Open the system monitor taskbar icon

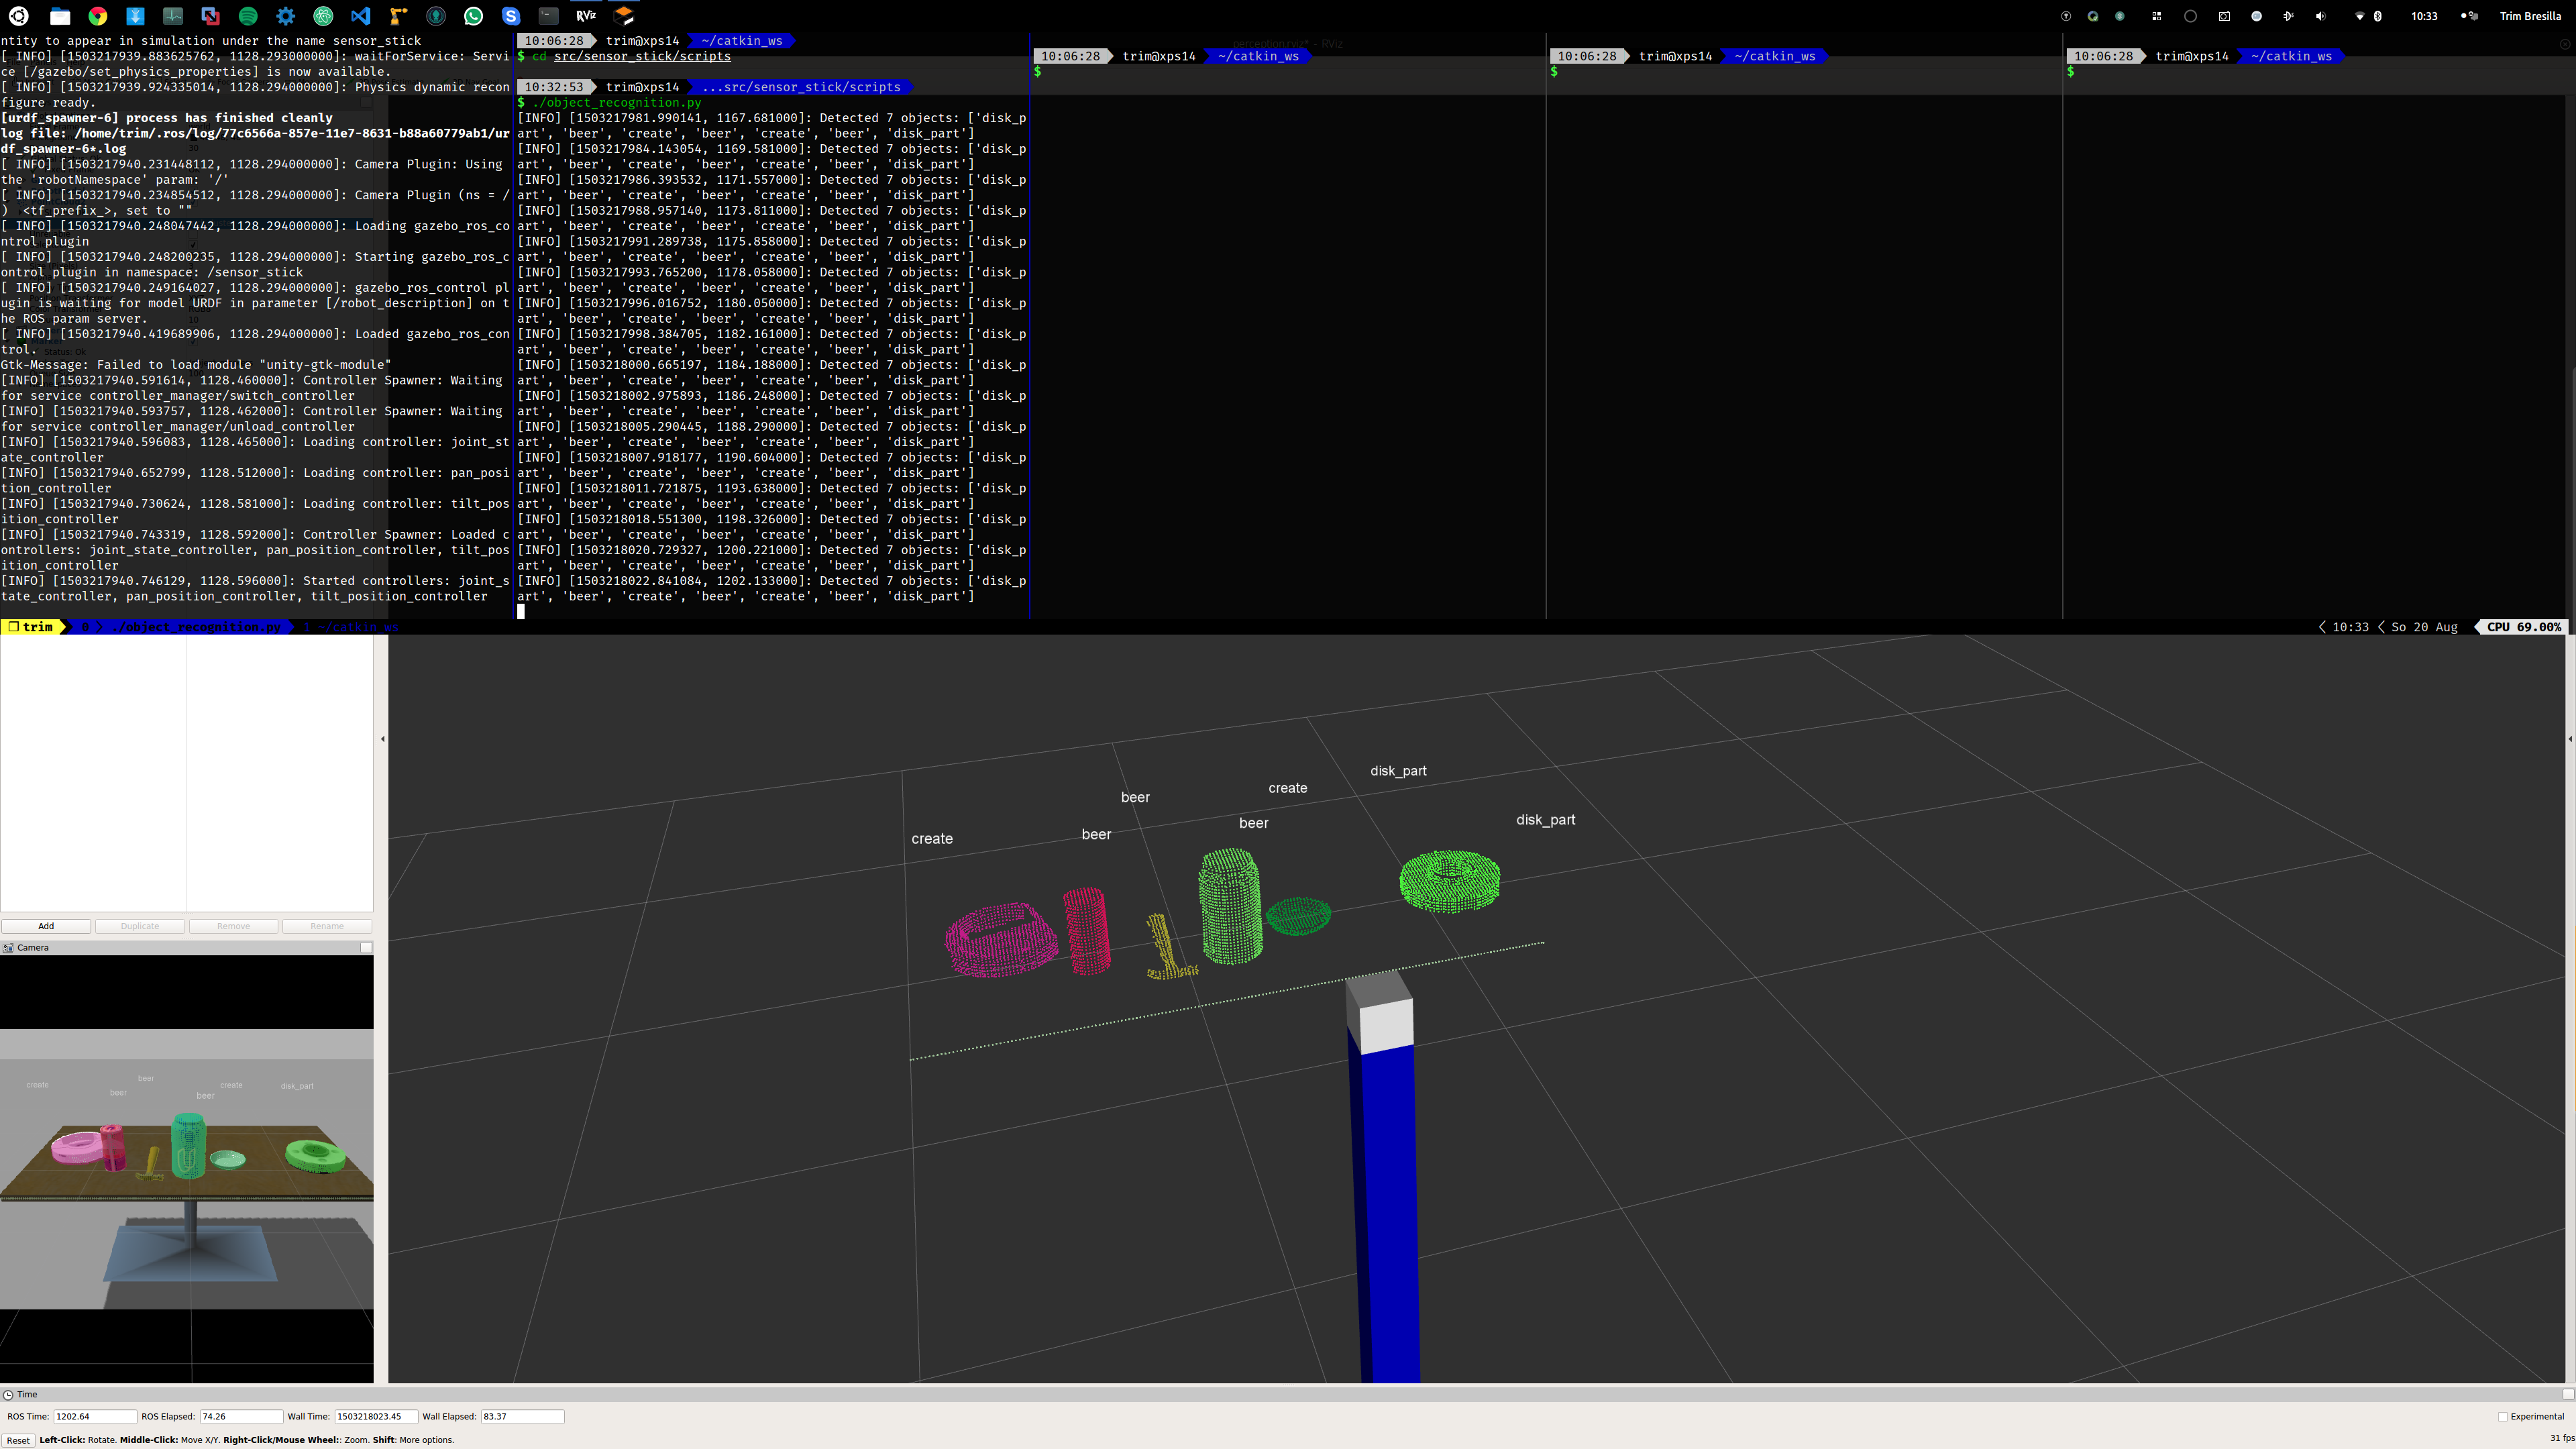(173, 16)
